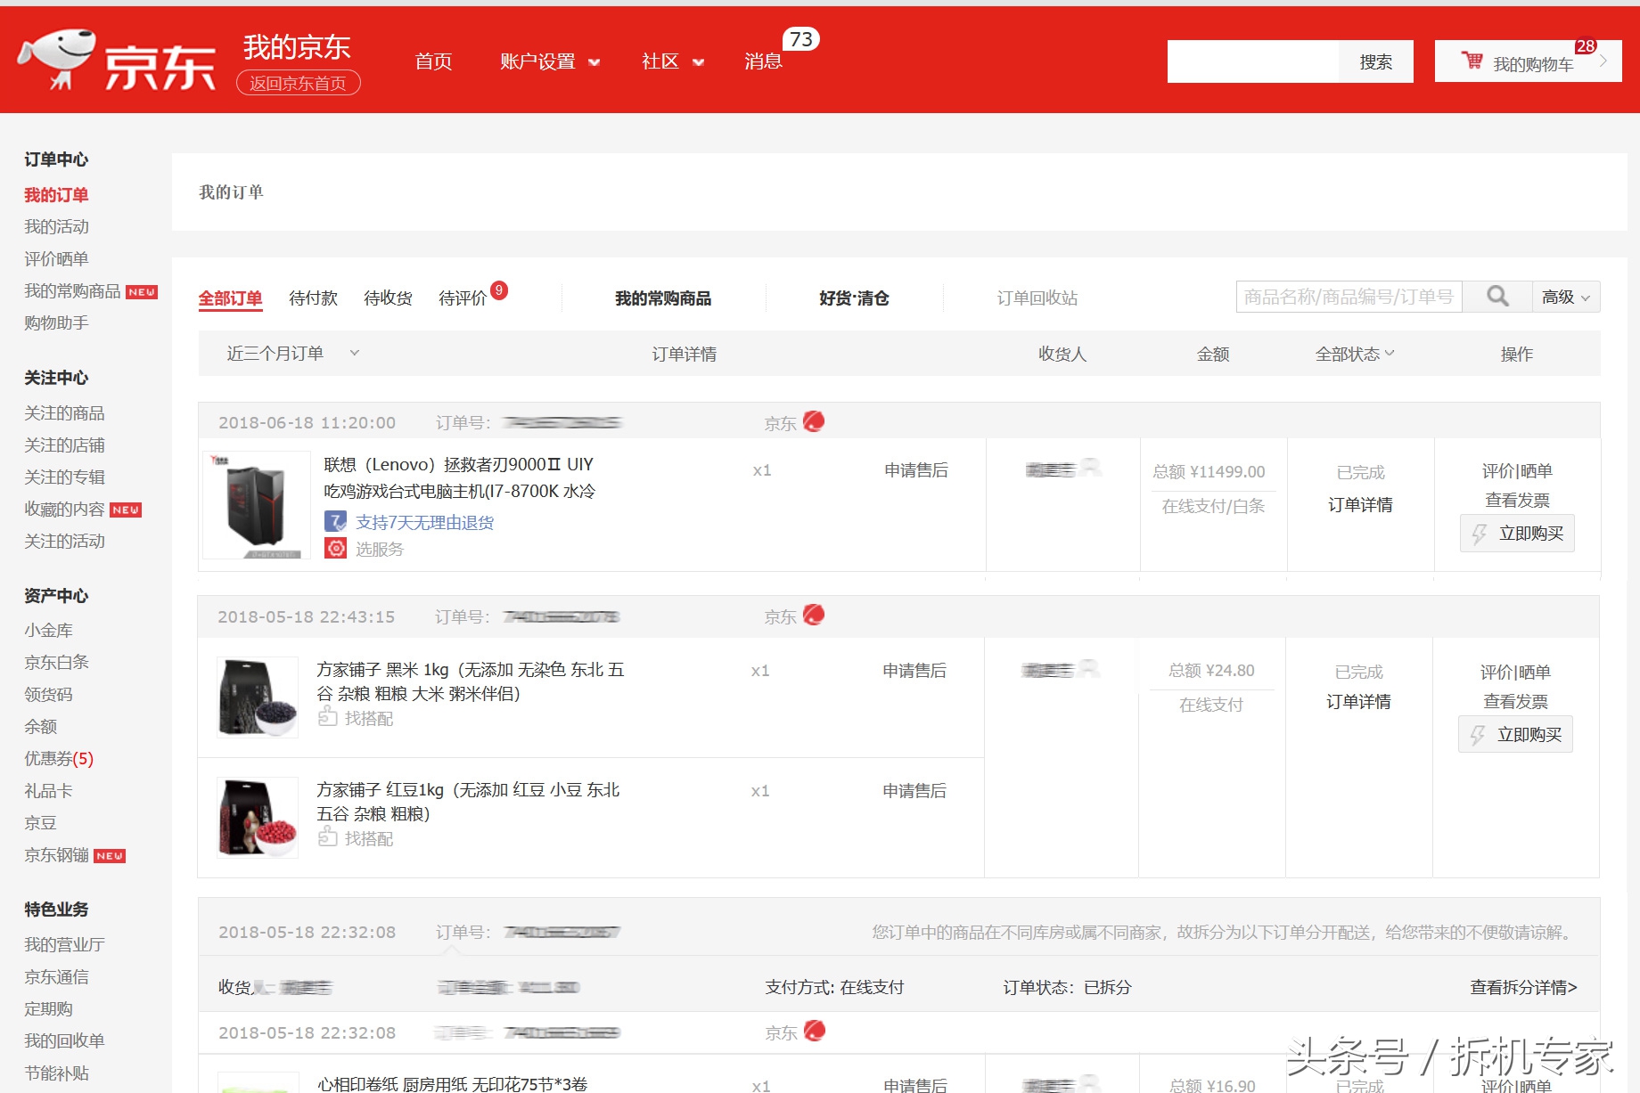This screenshot has height=1093, width=1640.
Task: Open 消息 with 73 notification badge
Action: tap(763, 61)
